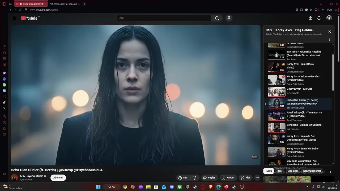Open Instagram in the Opera sidebar

[4, 97]
